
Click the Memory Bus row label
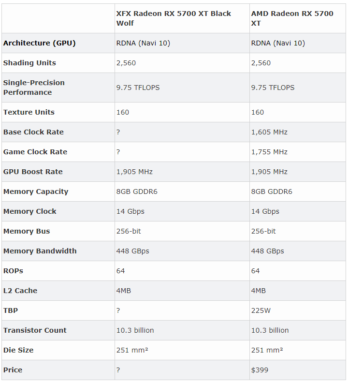27,231
